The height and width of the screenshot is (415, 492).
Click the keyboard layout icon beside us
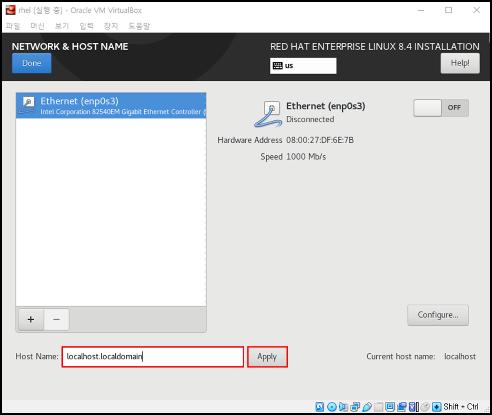[278, 66]
